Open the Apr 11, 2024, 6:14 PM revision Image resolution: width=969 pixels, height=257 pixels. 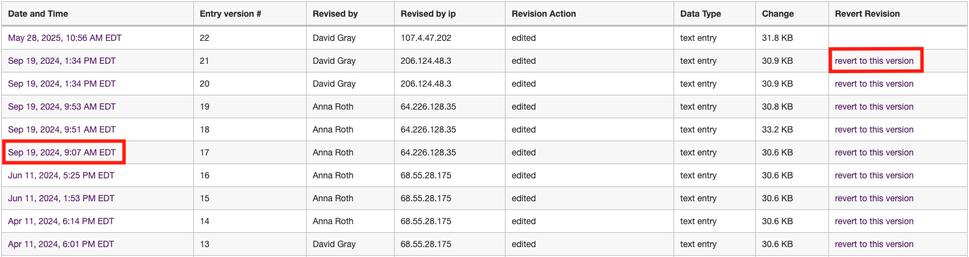coord(61,221)
